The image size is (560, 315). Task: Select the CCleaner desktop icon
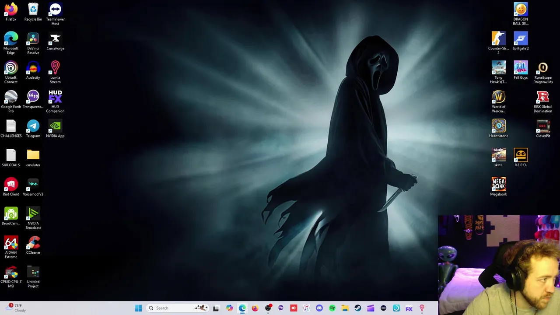33,245
